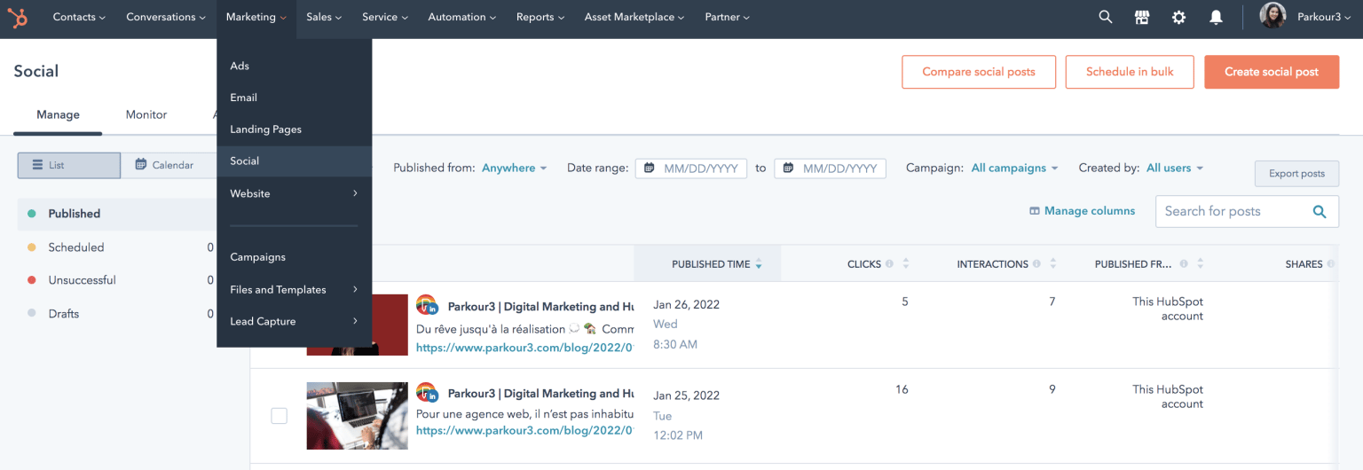
Task: Open the All users dropdown
Action: click(x=1175, y=168)
